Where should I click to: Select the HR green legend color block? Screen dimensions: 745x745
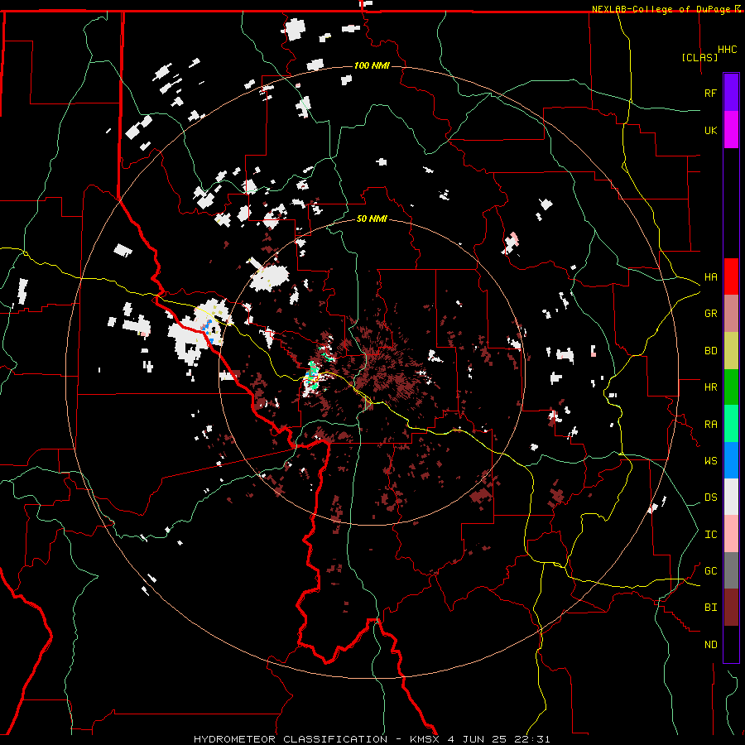pyautogui.click(x=731, y=387)
